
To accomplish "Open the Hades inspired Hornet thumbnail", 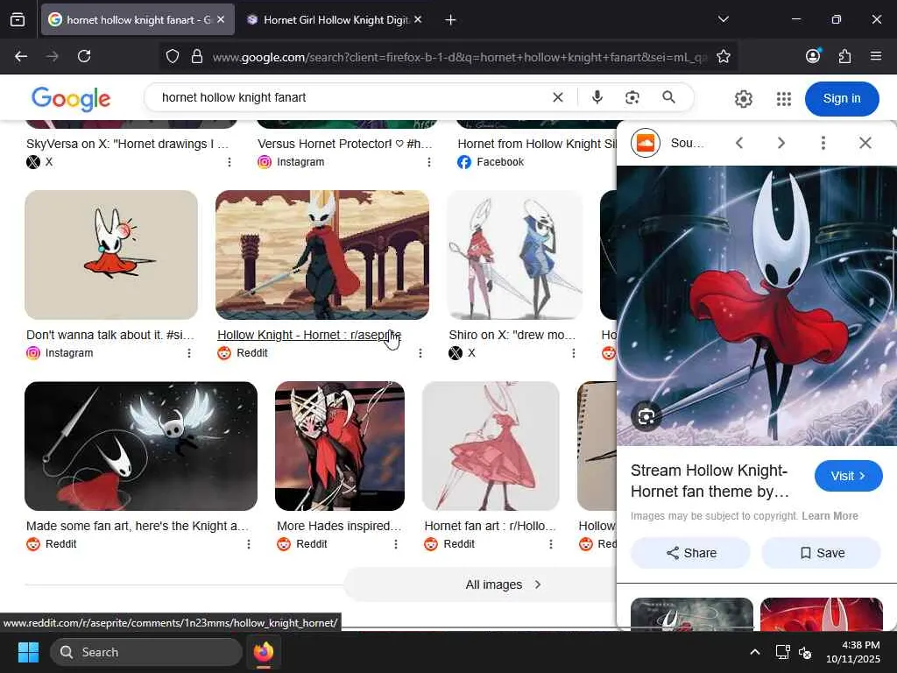I will pyautogui.click(x=340, y=446).
